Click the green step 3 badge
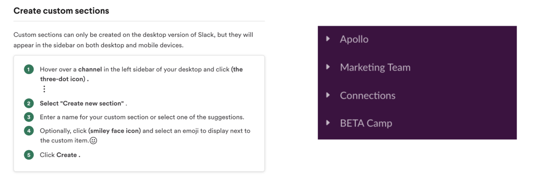Screen dimensions: 537x177 point(29,117)
